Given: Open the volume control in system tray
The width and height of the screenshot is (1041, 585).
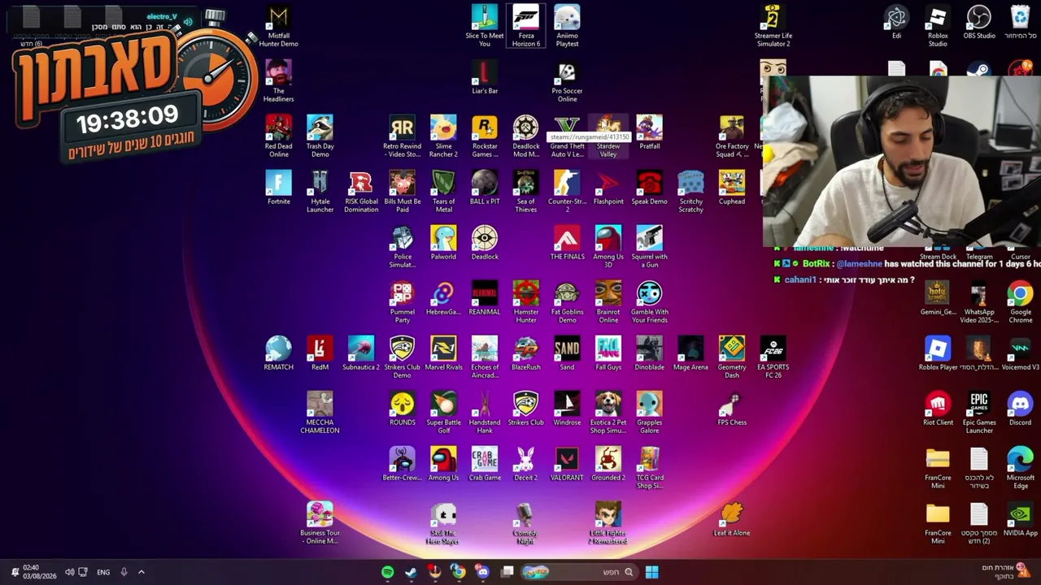Looking at the screenshot, I should coord(69,572).
